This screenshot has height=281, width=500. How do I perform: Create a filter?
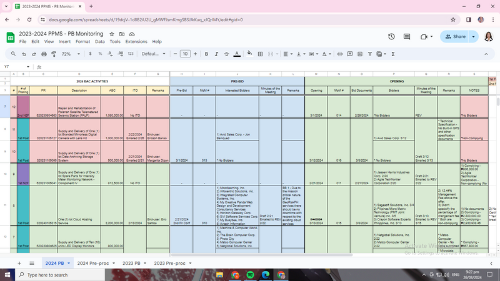pyautogui.click(x=370, y=54)
